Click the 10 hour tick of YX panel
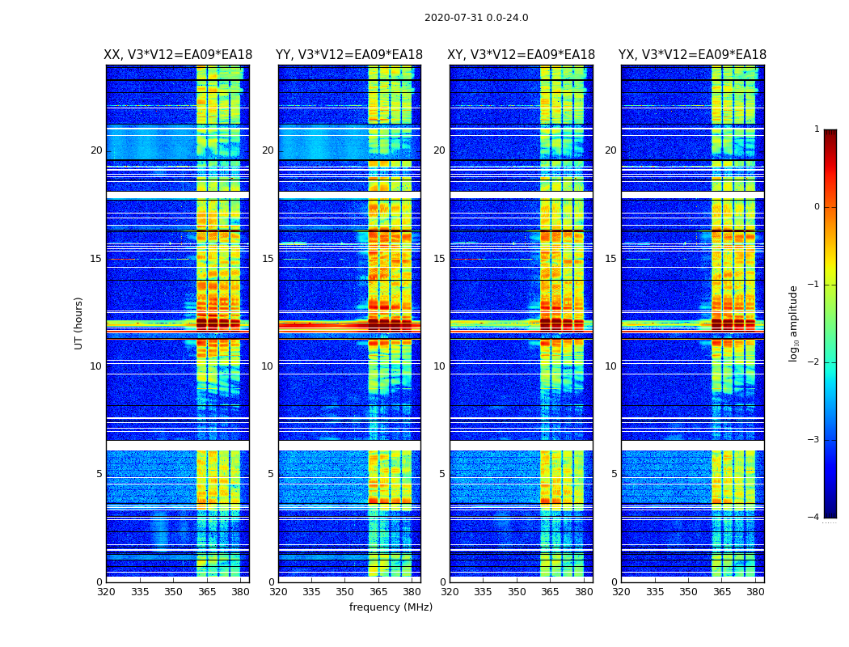The width and height of the screenshot is (849, 647). [610, 366]
